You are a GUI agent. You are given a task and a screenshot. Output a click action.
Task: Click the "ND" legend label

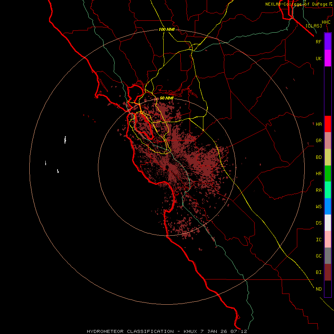pos(318,289)
